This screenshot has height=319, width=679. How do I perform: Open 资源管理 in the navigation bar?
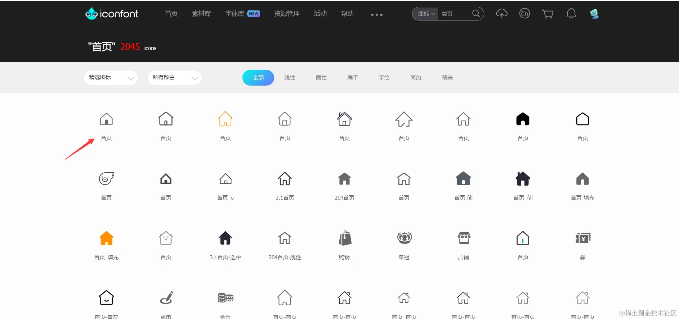point(287,14)
